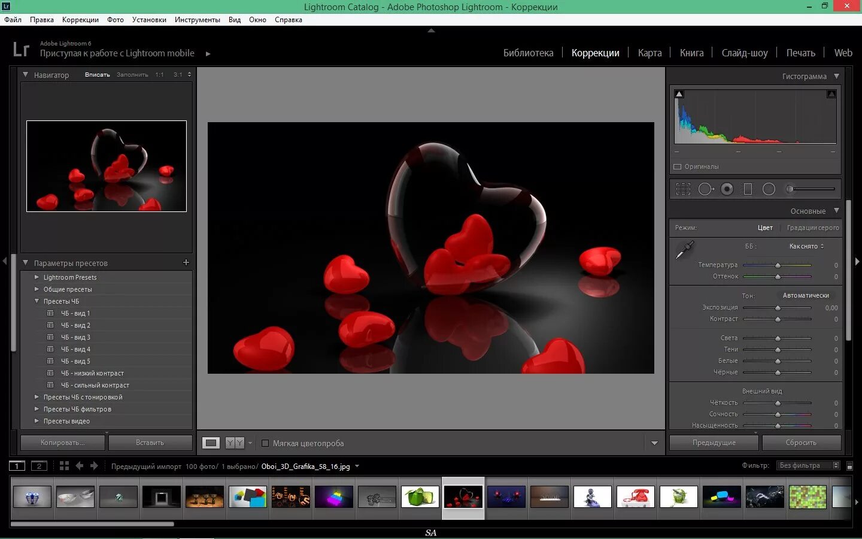The height and width of the screenshot is (539, 862).
Task: Open the Grid view in filmstrip bar
Action: (x=64, y=465)
